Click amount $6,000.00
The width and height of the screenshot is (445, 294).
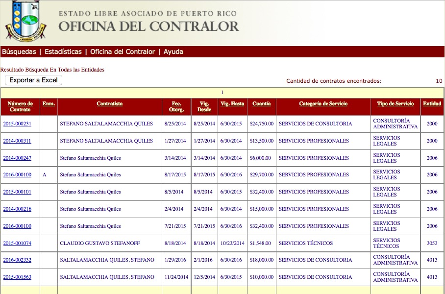[260, 158]
